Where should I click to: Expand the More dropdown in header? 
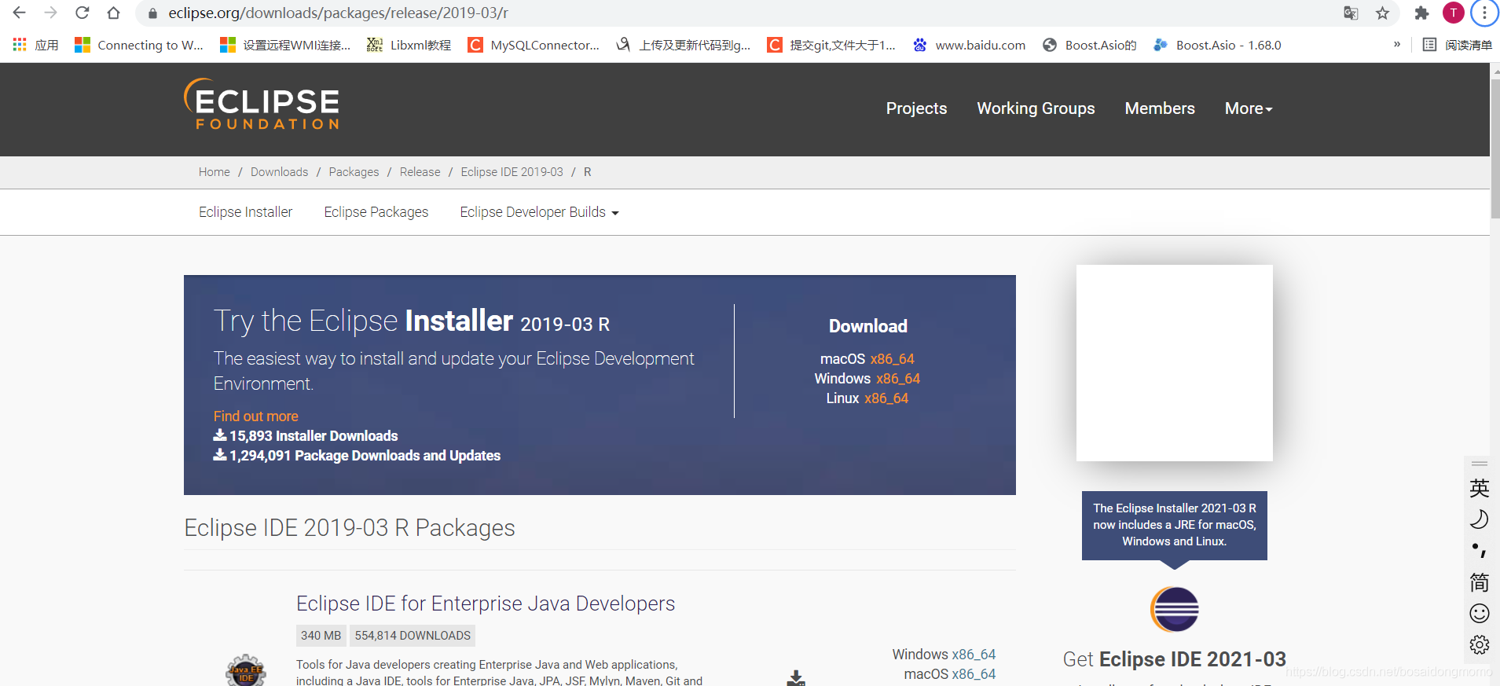coord(1249,108)
